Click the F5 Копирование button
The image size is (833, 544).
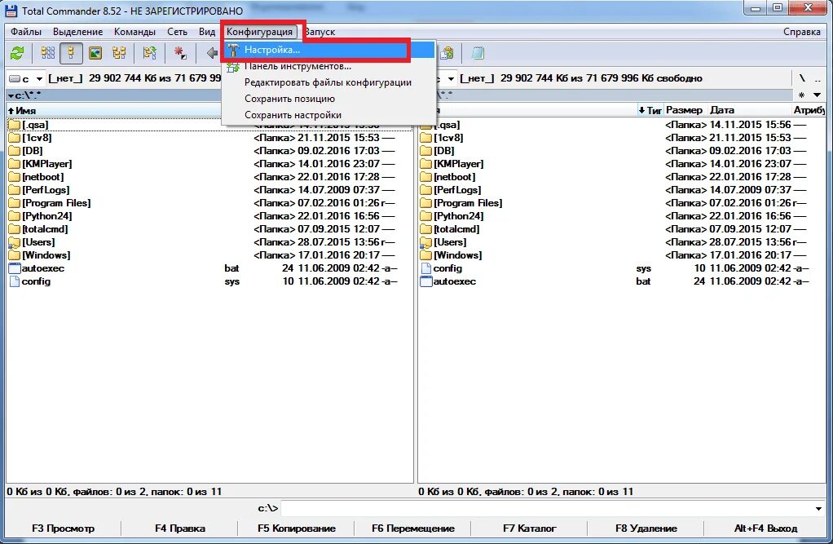pos(297,529)
